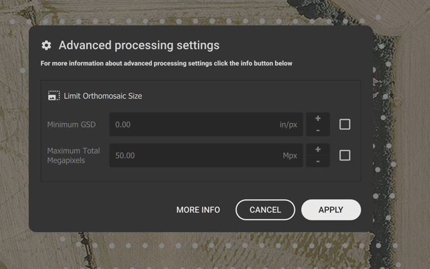Increment Maximum Total Megapixels using plus
The image size is (430, 269).
(317, 150)
